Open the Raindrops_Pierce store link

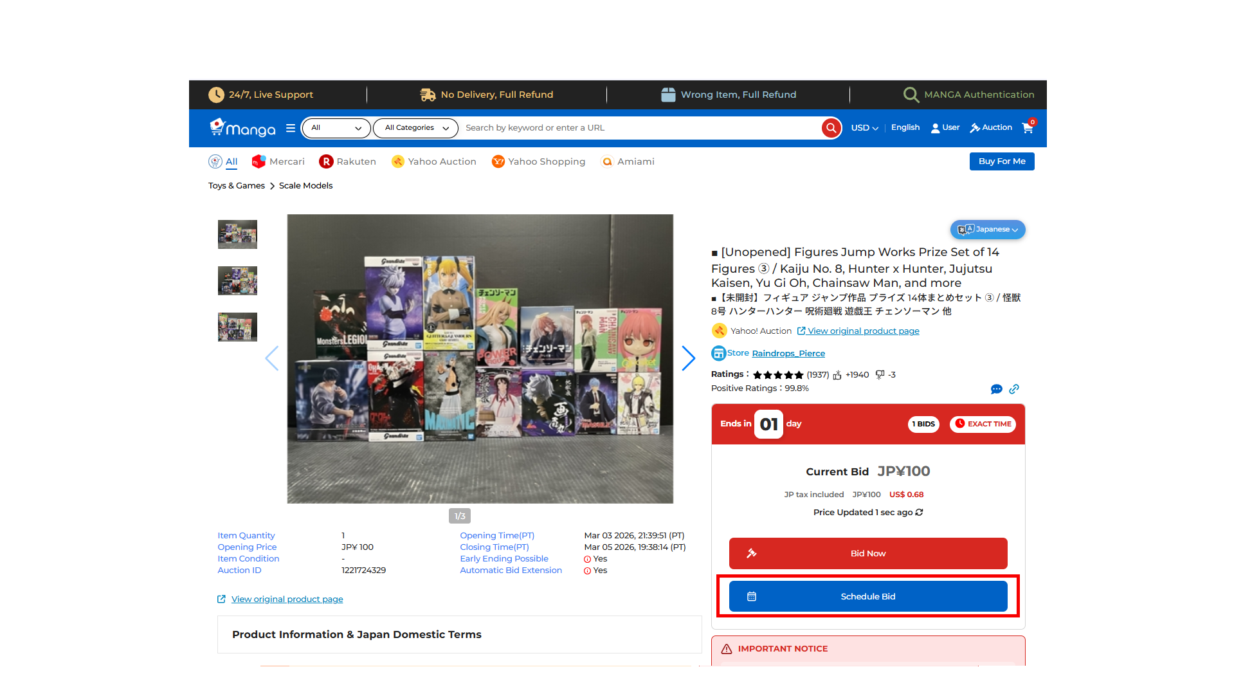788,354
